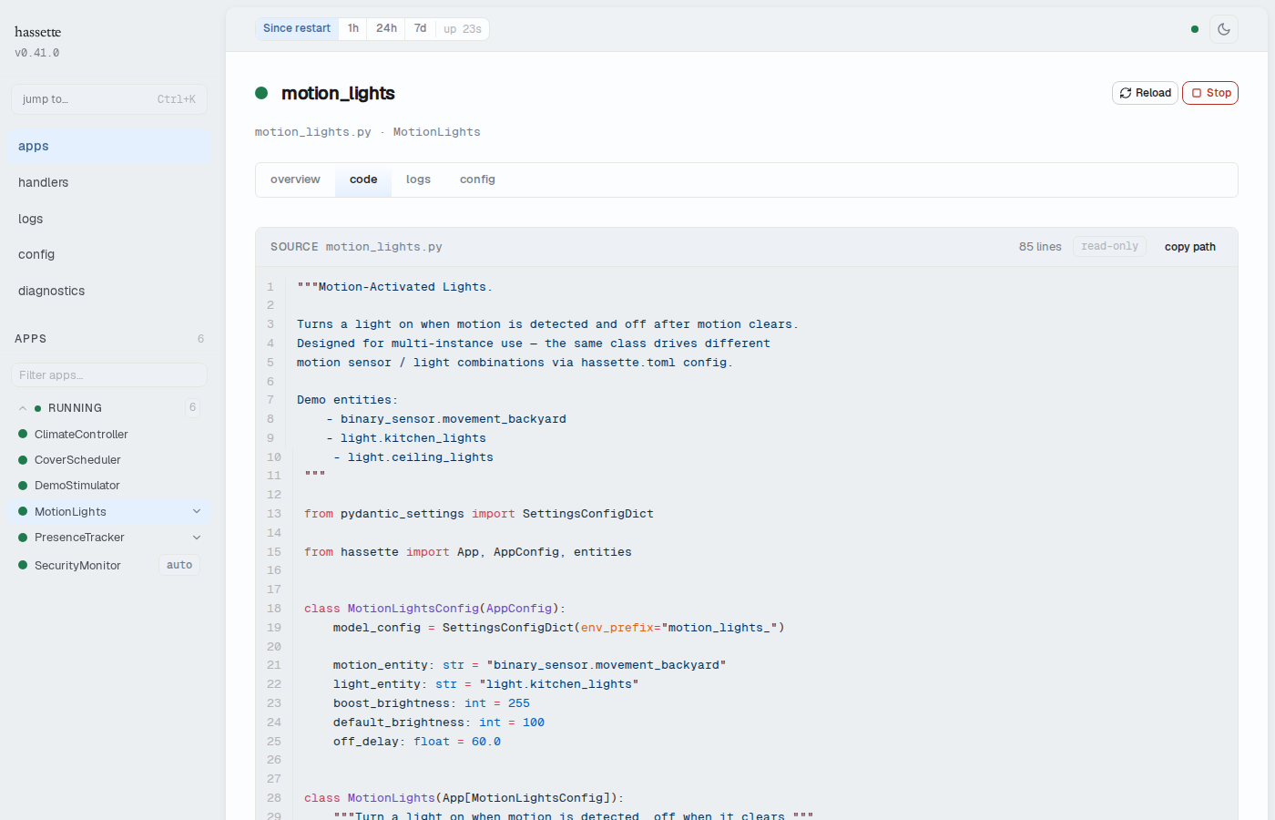Screen dimensions: 1275x820
Task: Click the green dot next to ClimateController
Action: click(23, 435)
